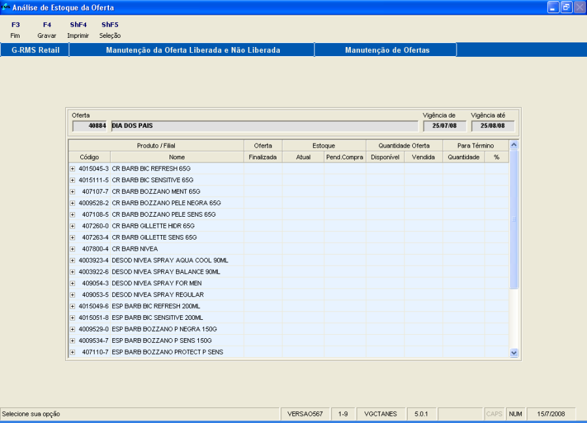
Task: Select product code 407263-4
Action: [95, 238]
